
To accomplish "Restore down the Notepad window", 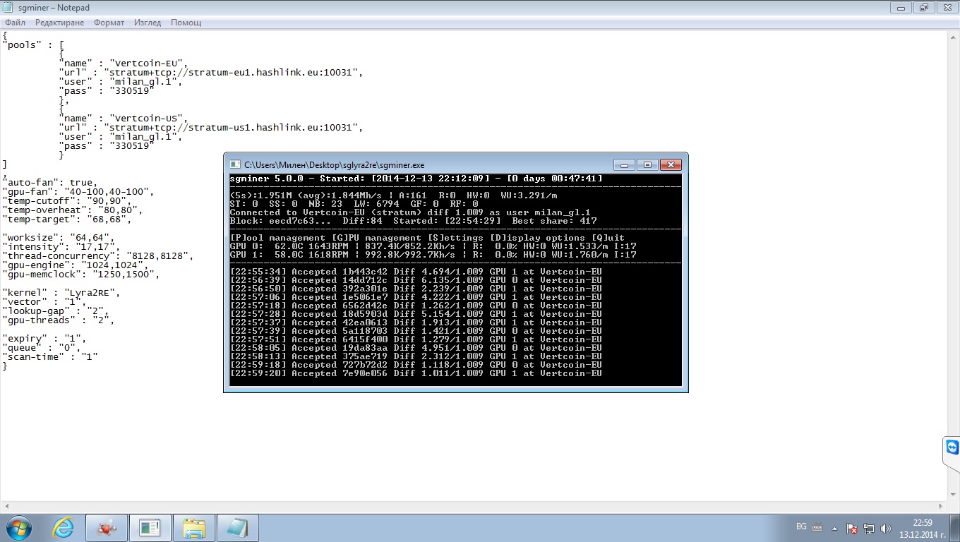I will [923, 8].
